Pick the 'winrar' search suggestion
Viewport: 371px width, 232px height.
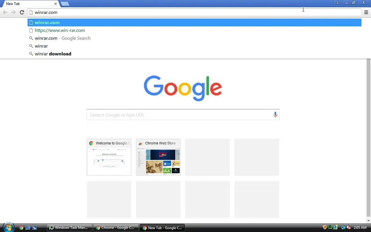pos(194,46)
